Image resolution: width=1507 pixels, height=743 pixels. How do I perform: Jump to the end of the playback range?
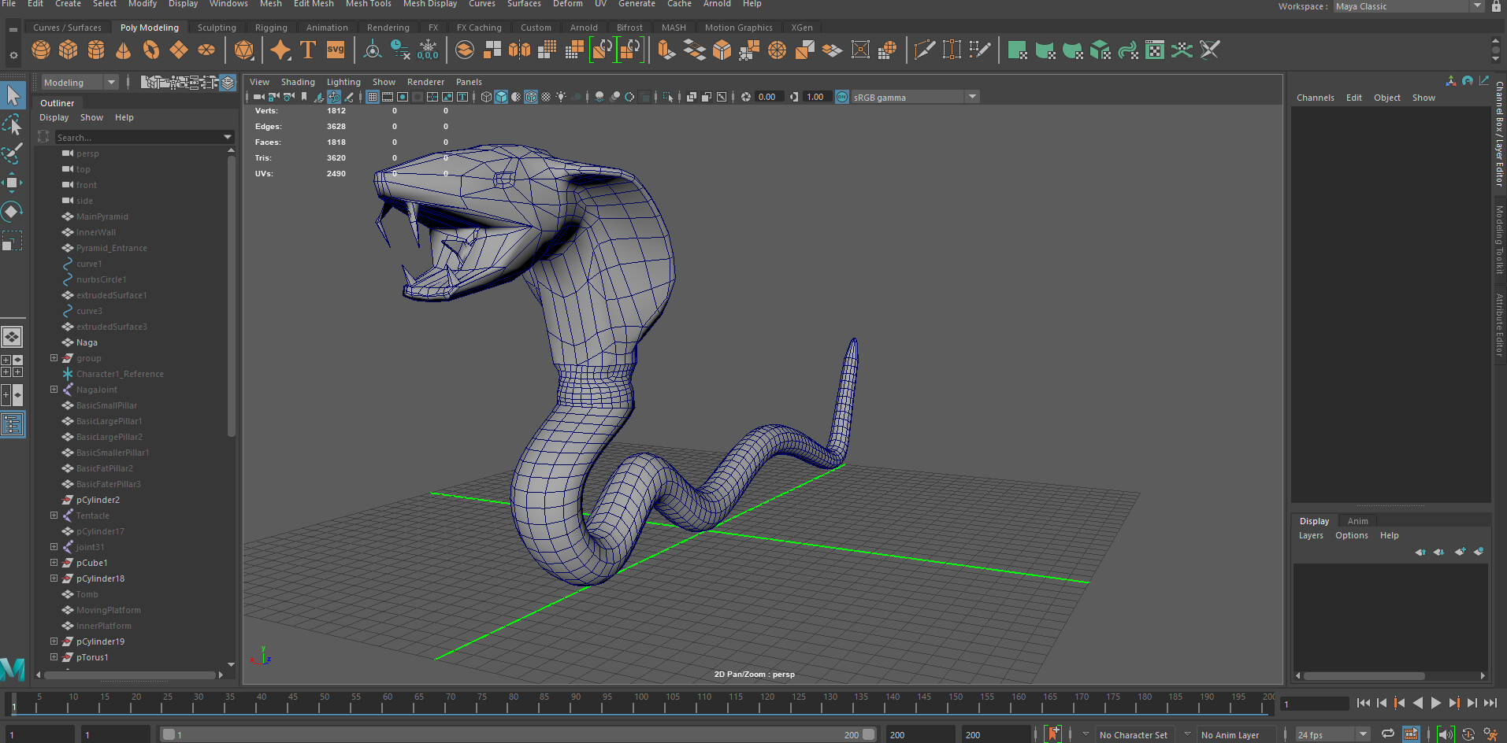(x=1490, y=703)
